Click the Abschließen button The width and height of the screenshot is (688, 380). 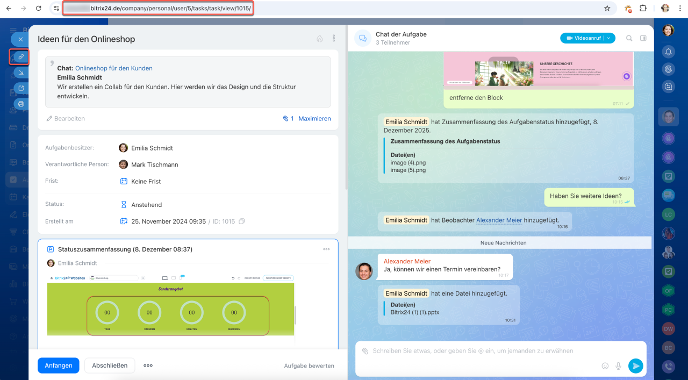click(110, 365)
